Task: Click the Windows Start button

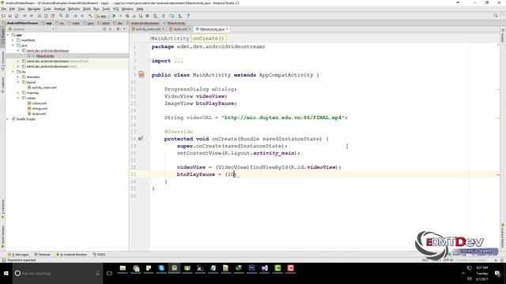Action: tap(6, 274)
